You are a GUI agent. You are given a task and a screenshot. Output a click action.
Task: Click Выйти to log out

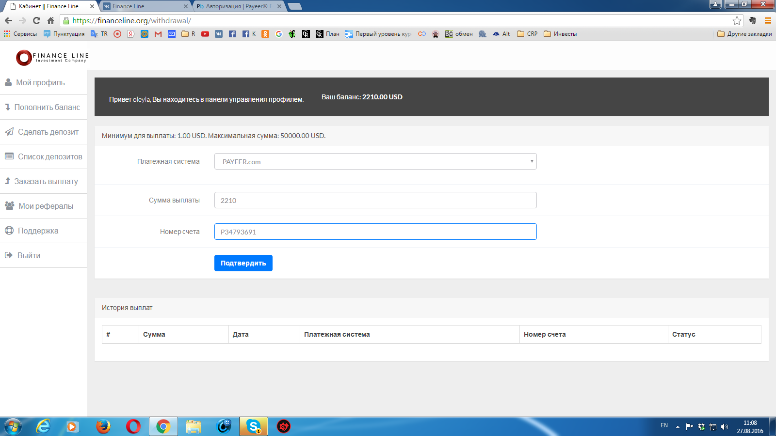[29, 255]
